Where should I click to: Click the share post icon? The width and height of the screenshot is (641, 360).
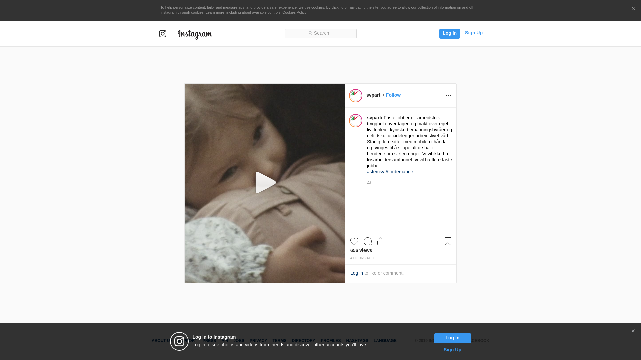pyautogui.click(x=381, y=241)
